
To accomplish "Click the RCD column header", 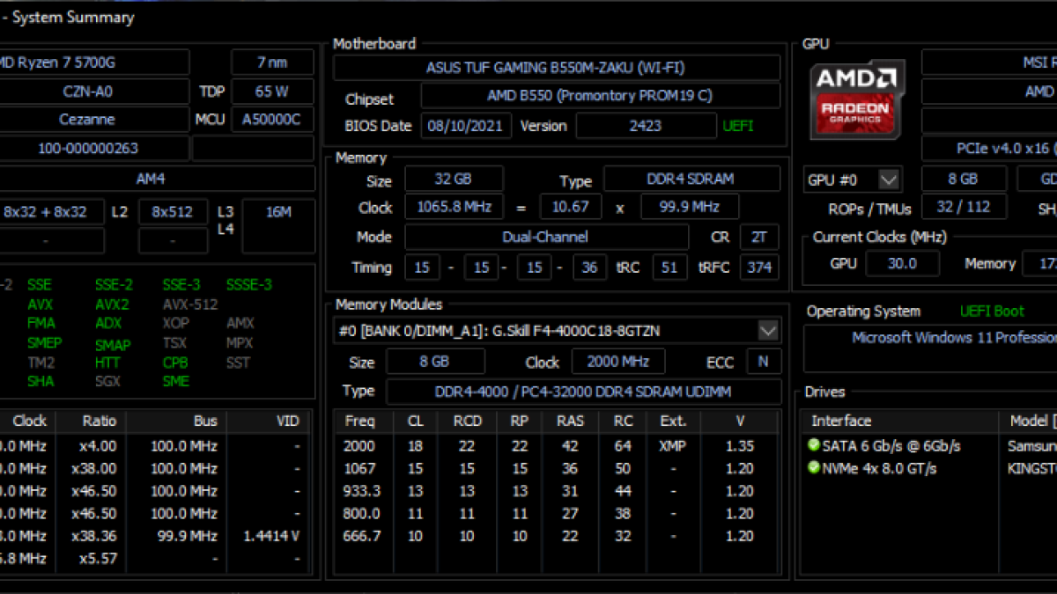I will pos(467,421).
